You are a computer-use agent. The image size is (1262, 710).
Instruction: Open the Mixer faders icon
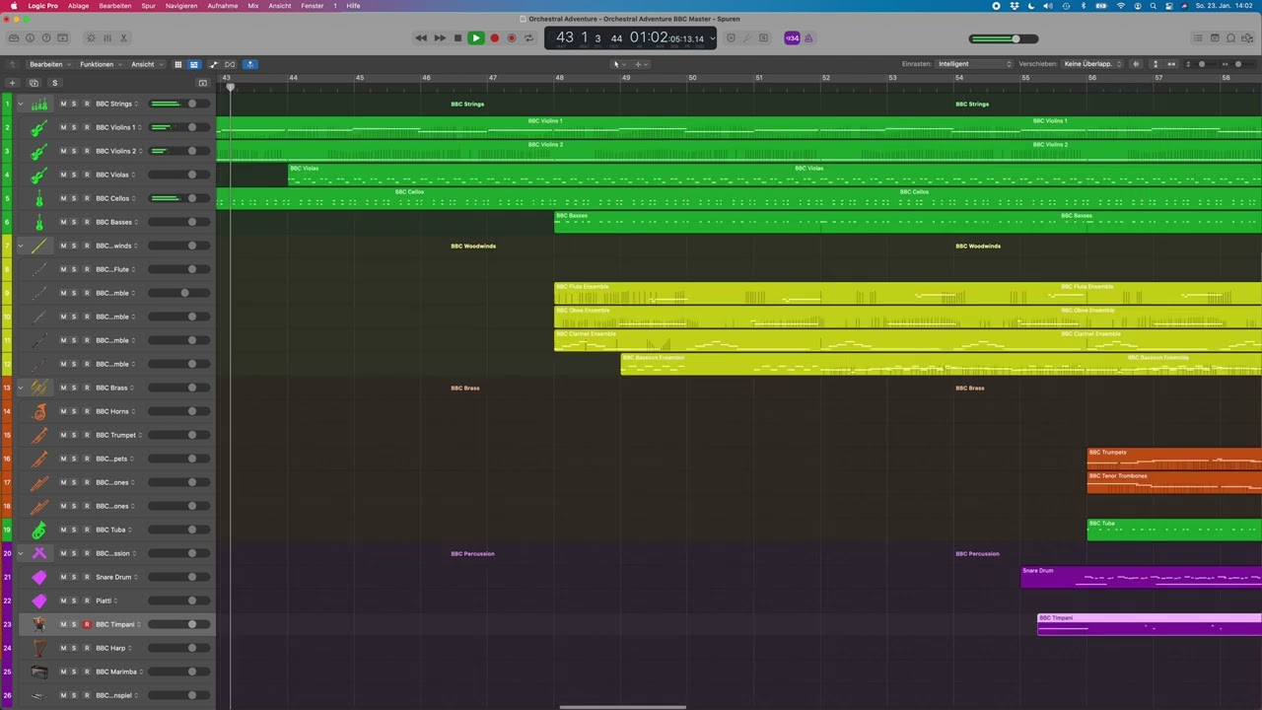(107, 38)
